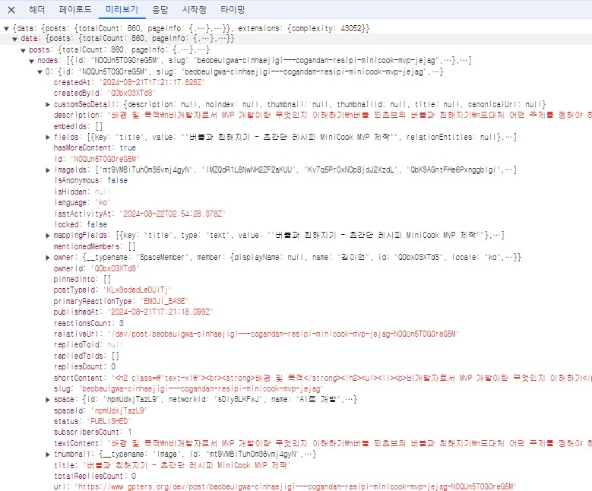Click the mentionedMembers row

click(94, 246)
